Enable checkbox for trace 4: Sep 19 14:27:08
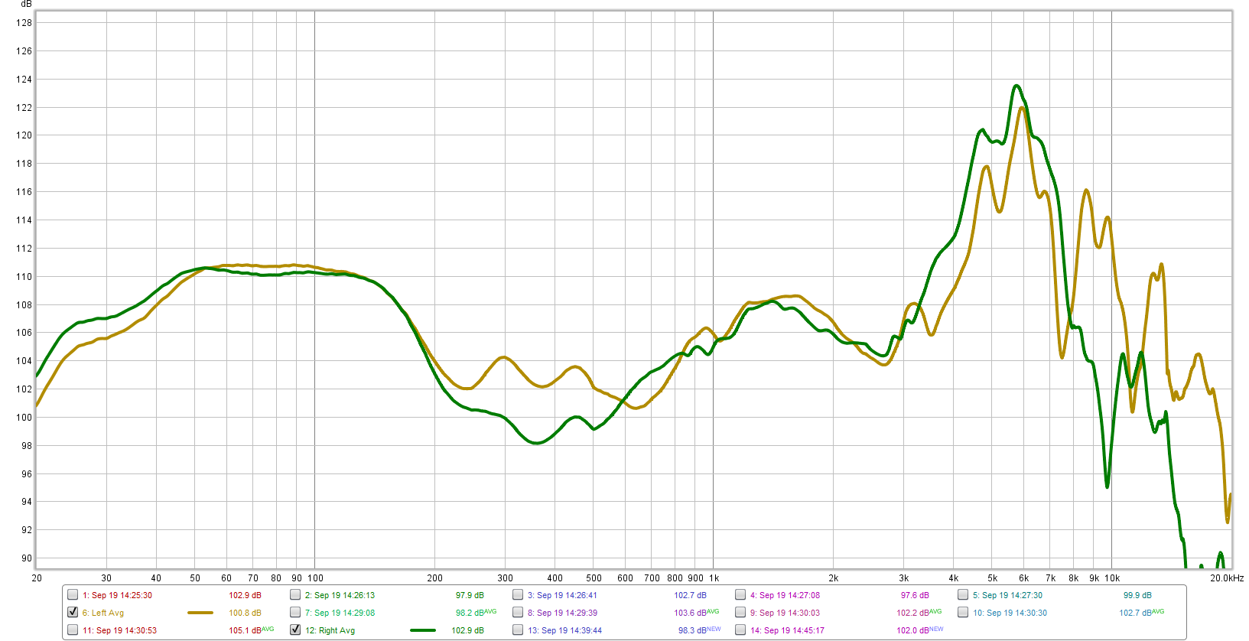The width and height of the screenshot is (1249, 641). click(740, 594)
